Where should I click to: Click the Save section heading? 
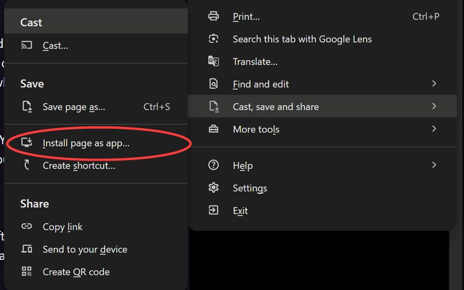(x=32, y=84)
